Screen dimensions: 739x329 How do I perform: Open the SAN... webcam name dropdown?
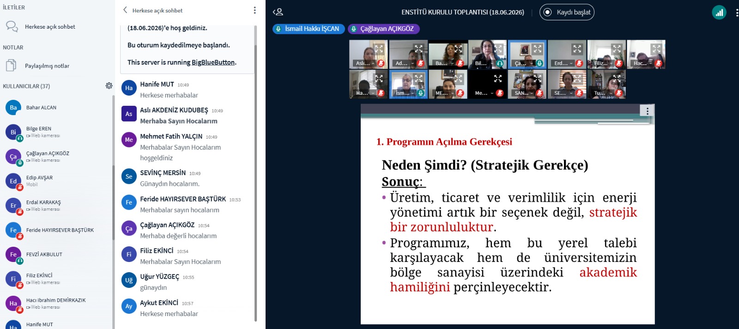coord(523,93)
